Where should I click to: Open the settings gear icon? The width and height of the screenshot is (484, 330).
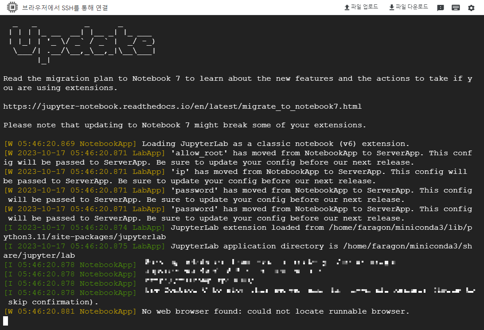pyautogui.click(x=471, y=8)
